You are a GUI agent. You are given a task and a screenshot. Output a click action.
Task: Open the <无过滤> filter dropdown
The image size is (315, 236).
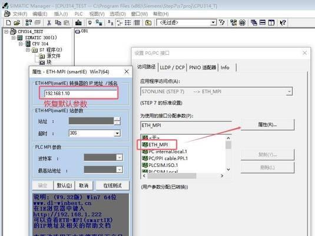pos(213,22)
